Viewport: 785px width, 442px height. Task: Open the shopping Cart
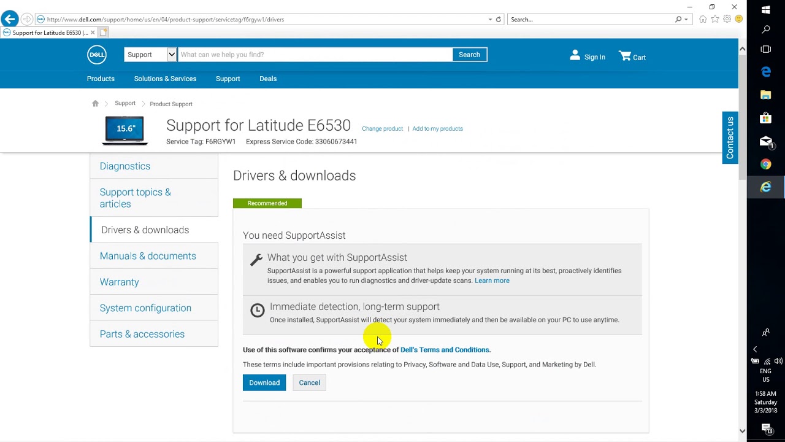tap(632, 56)
